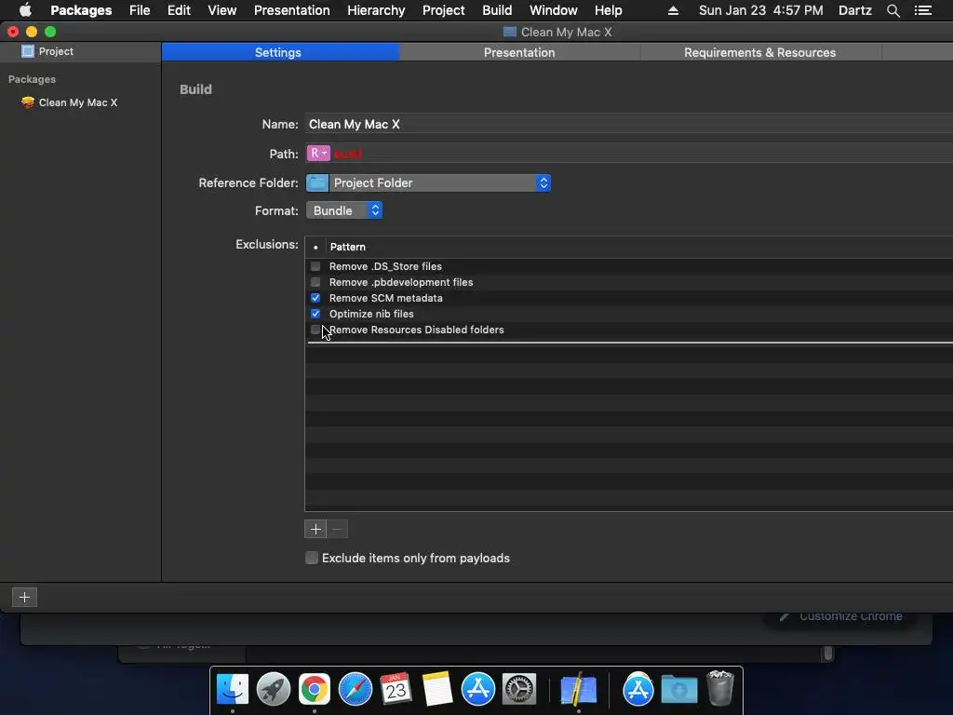The width and height of the screenshot is (953, 715).
Task: Click the Pattern column header
Action: pyautogui.click(x=348, y=247)
